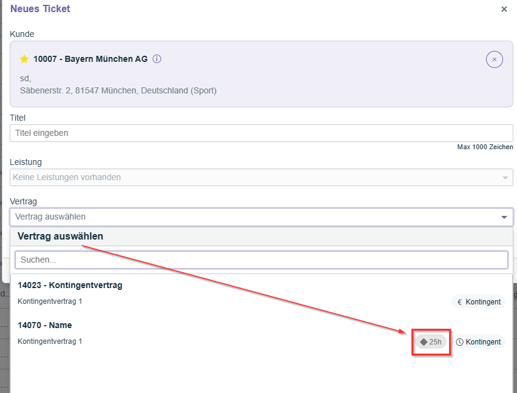Select contract 14070 - Name

pos(45,325)
